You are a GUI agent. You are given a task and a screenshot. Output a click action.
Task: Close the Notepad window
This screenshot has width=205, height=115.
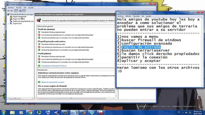tap(201, 12)
